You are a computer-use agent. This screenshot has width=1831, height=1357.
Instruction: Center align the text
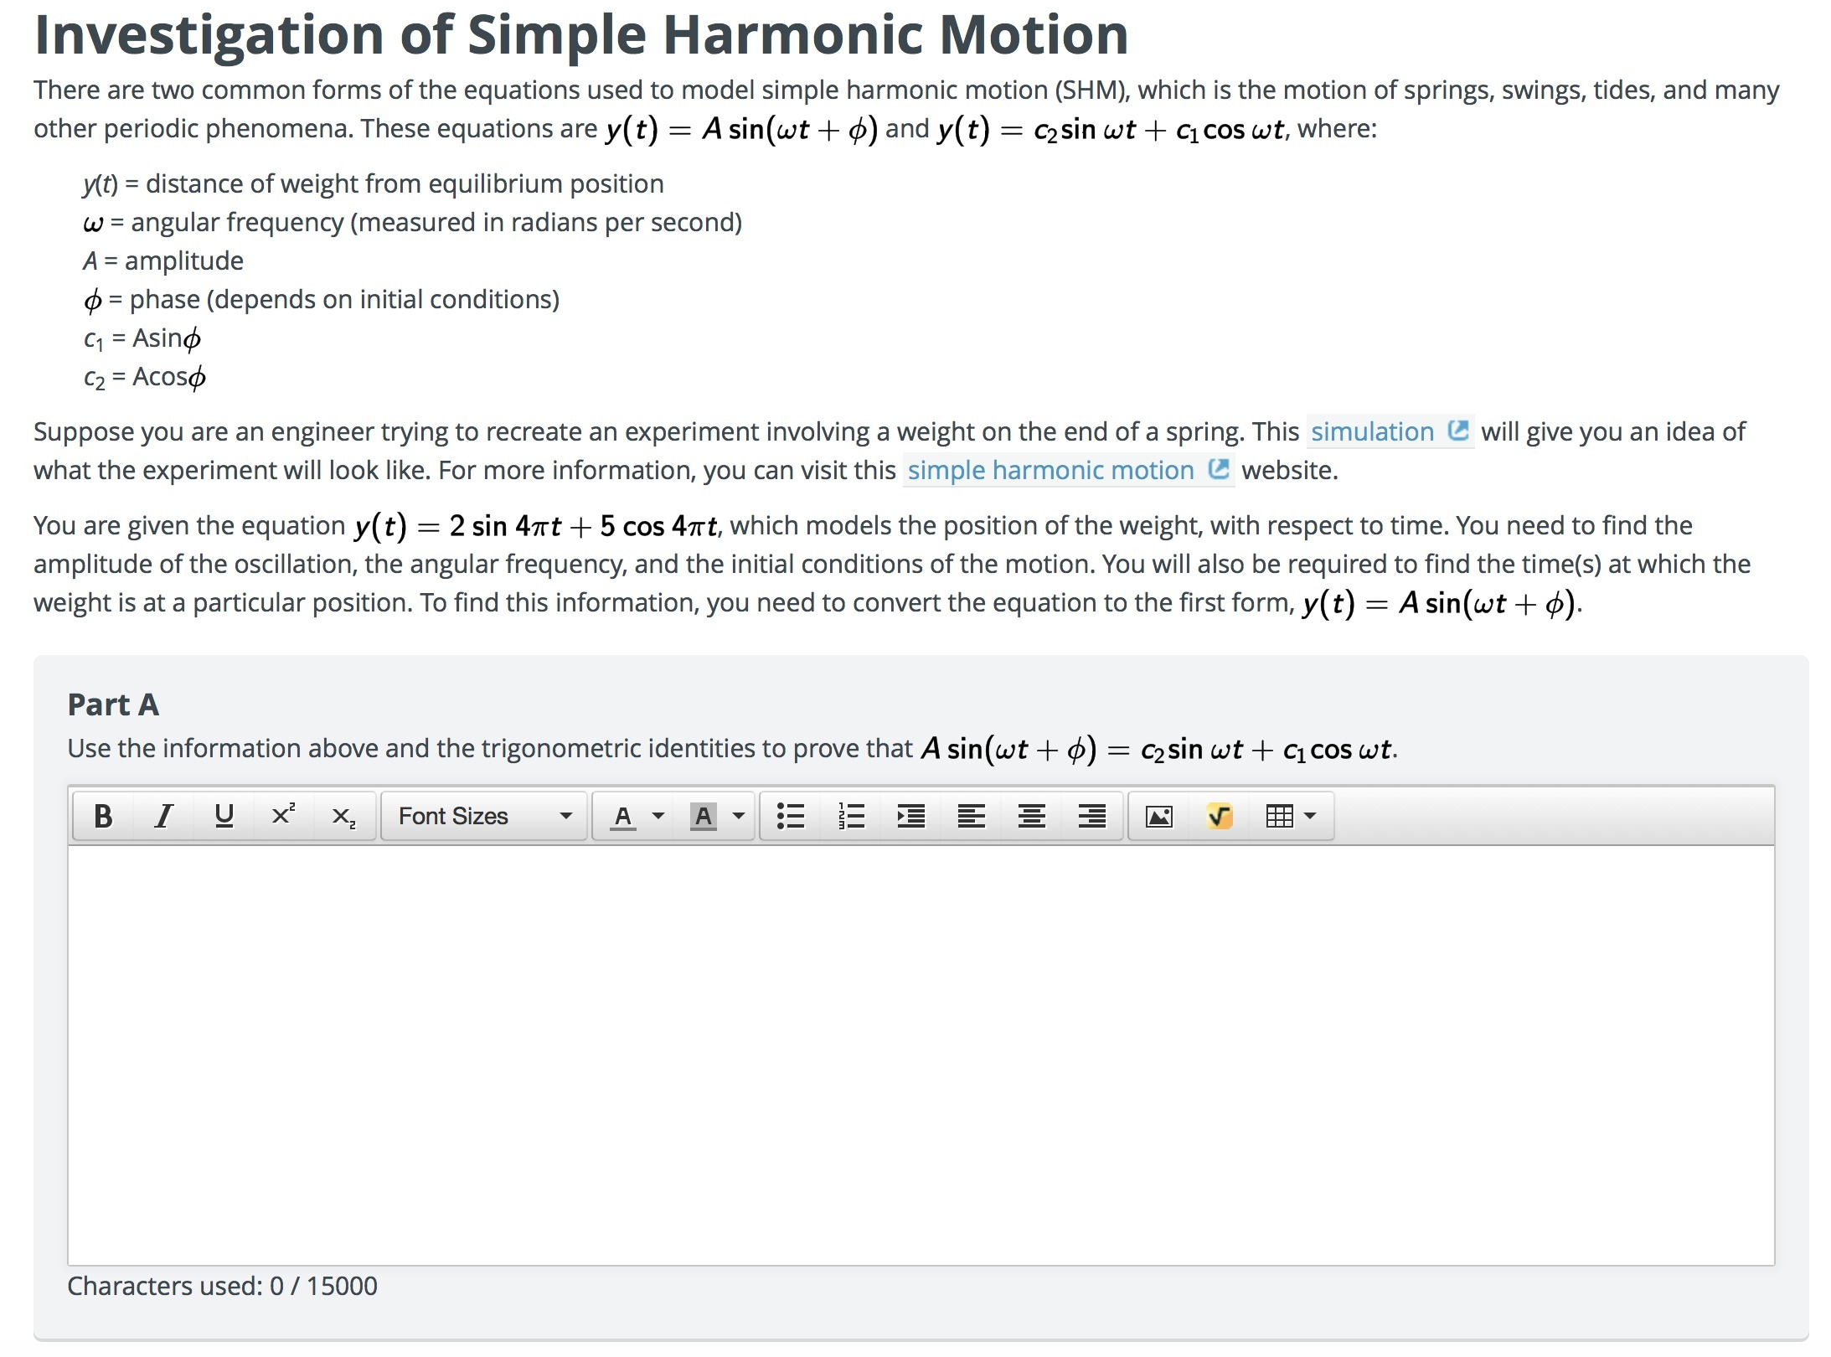tap(1031, 816)
